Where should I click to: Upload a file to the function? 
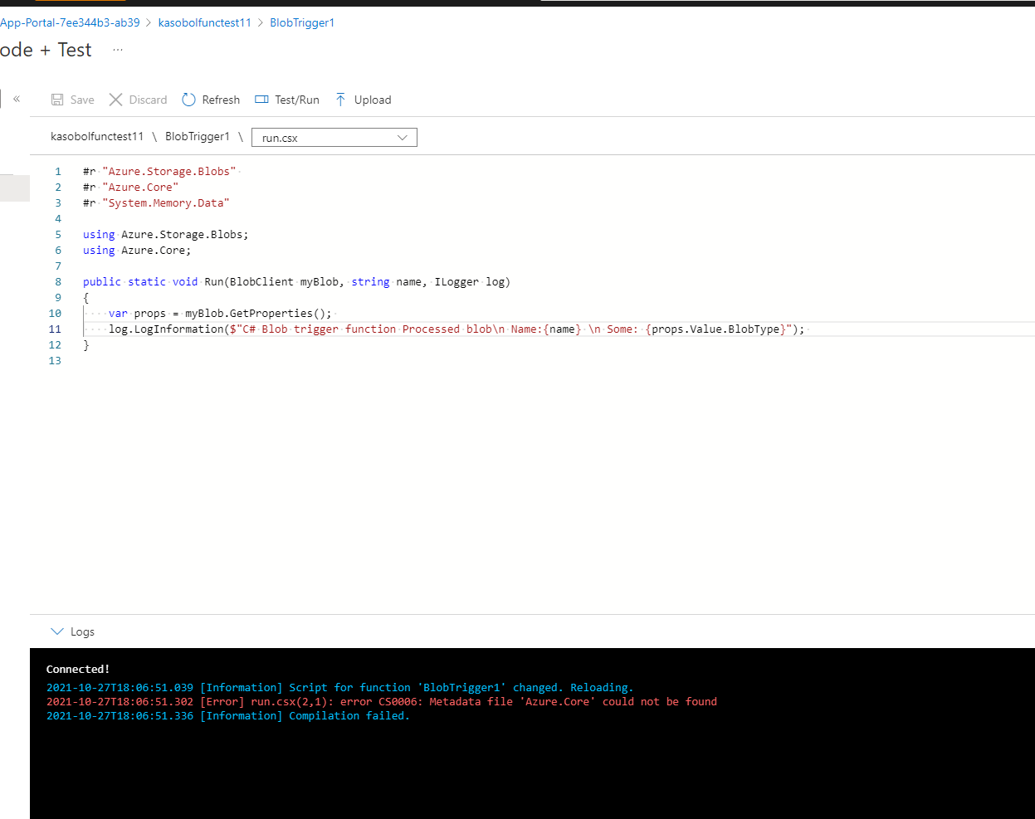tap(363, 100)
